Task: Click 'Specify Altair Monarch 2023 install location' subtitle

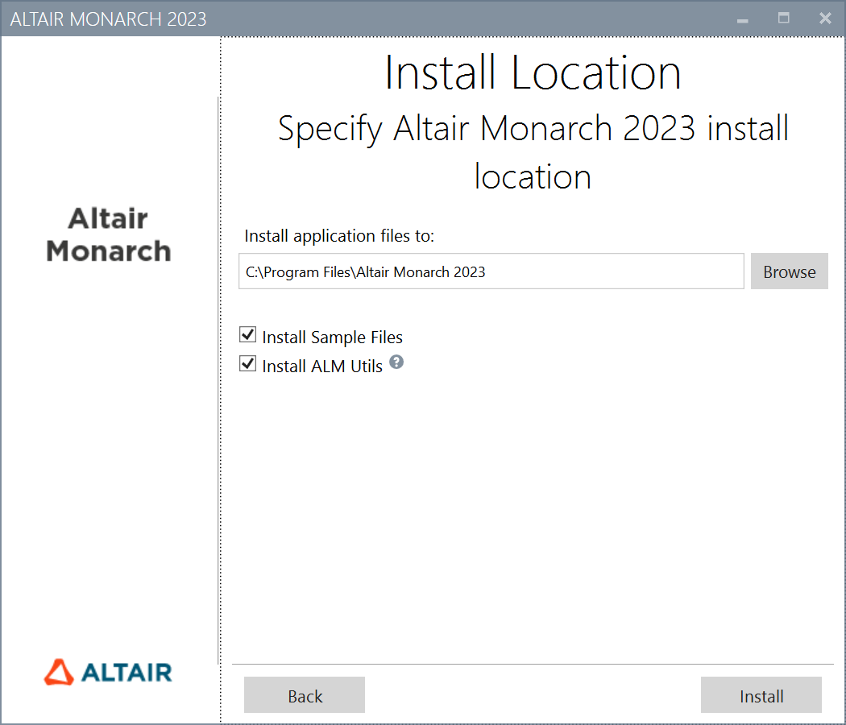Action: tap(533, 152)
